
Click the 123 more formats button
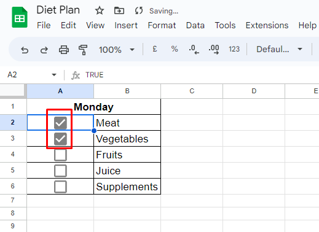[234, 49]
